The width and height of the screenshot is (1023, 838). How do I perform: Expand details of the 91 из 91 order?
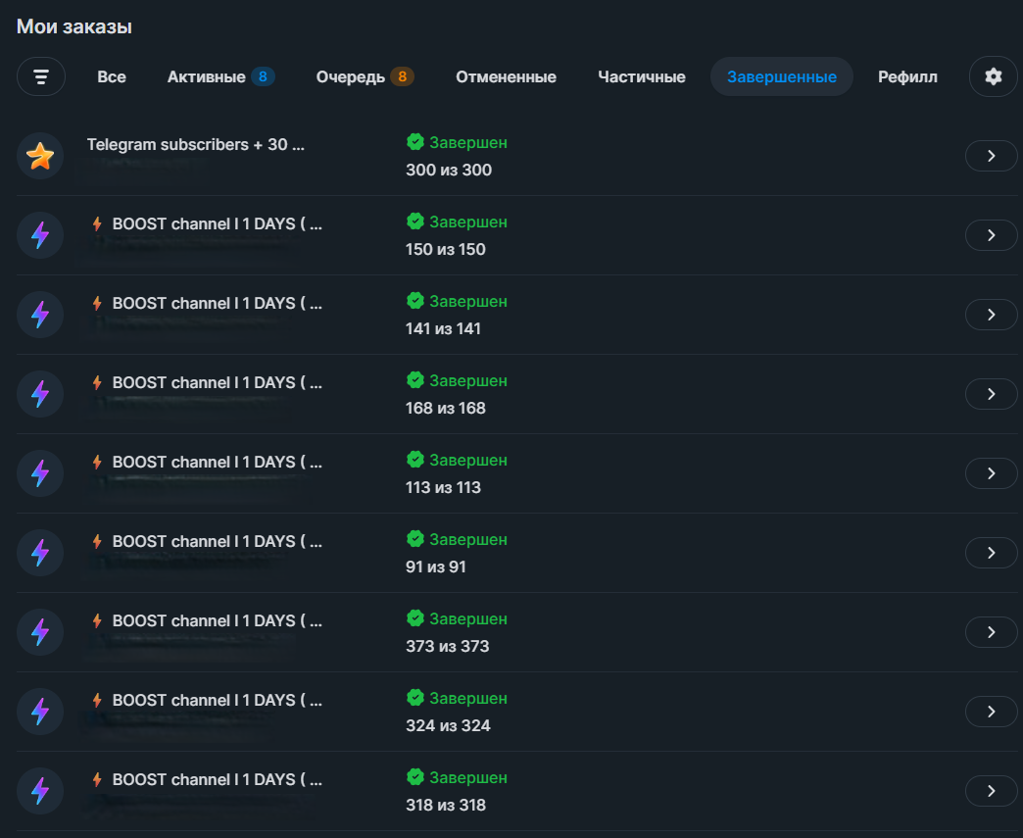pos(991,553)
